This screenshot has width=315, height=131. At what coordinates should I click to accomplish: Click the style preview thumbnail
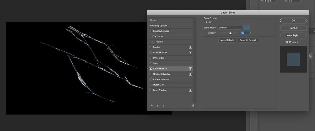tap(293, 59)
